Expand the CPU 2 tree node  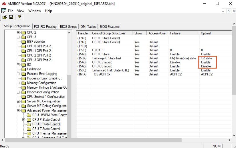18,32
